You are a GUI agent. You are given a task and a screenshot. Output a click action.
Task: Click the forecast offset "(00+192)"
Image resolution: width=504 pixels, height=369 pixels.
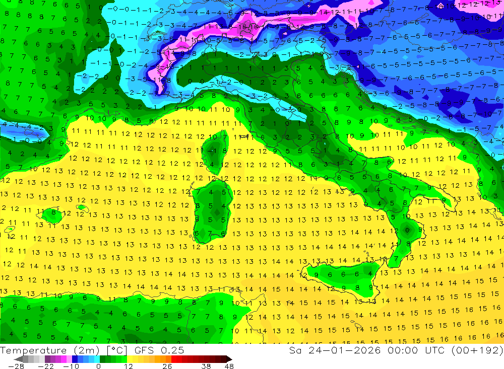point(477,350)
